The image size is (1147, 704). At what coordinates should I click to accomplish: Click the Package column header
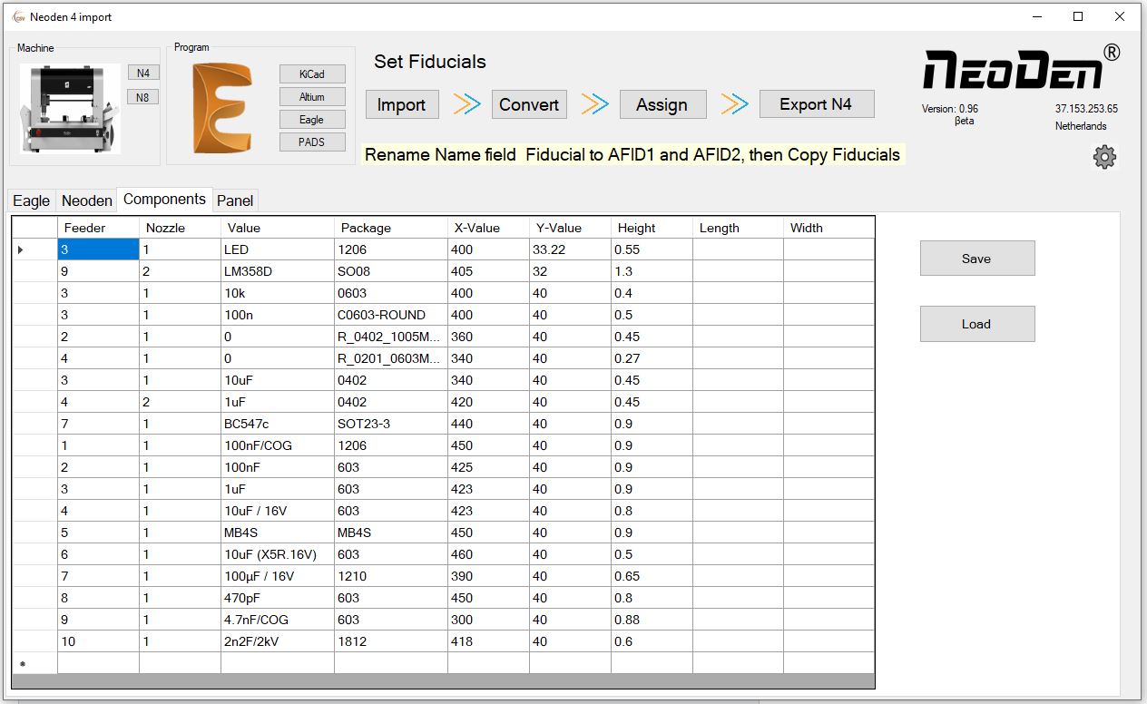pyautogui.click(x=391, y=228)
